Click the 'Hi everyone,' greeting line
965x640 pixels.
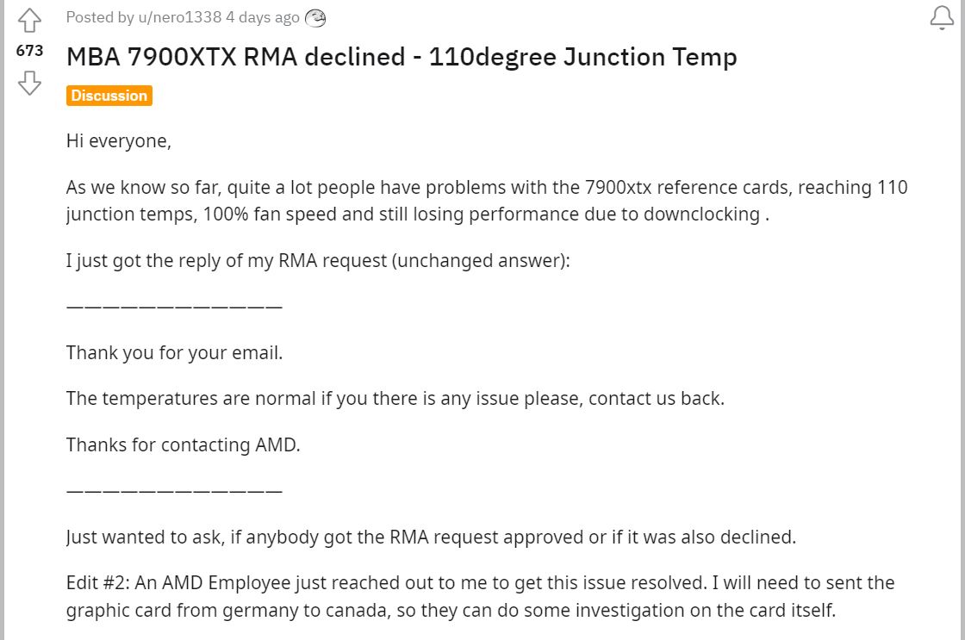point(119,141)
